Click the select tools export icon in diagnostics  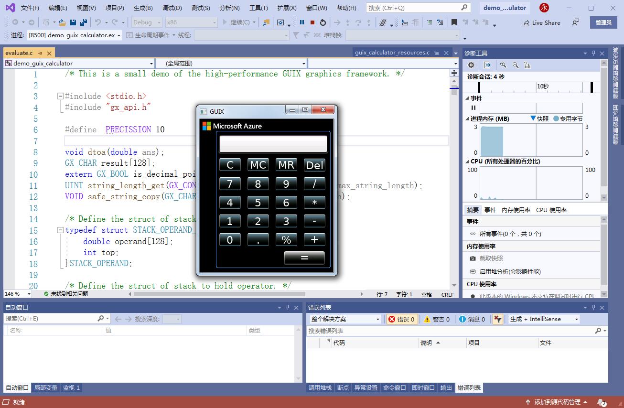click(x=487, y=65)
